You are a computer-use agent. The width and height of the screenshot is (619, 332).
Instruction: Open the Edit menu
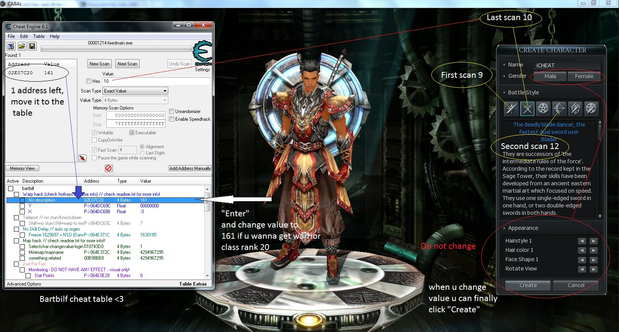[x=24, y=36]
